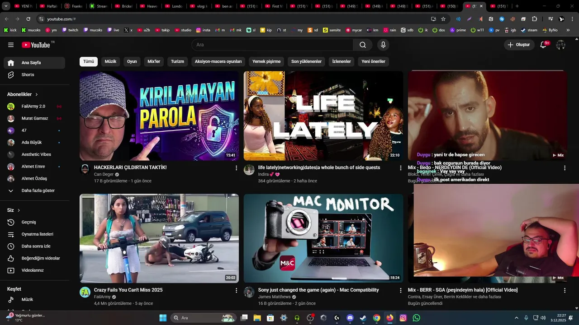Open Beğendiğim videolar liked videos
The height and width of the screenshot is (325, 579).
point(34,258)
